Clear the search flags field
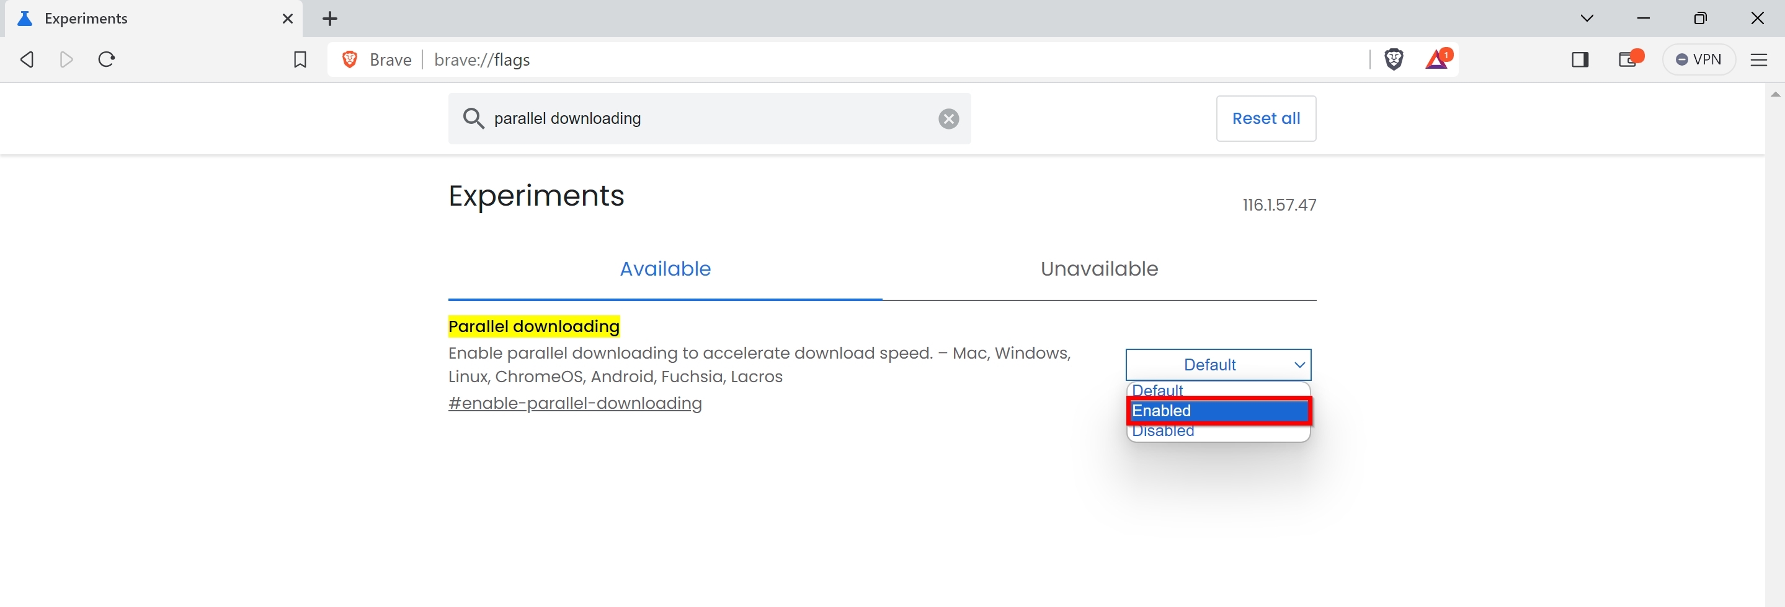The image size is (1785, 607). 948,119
